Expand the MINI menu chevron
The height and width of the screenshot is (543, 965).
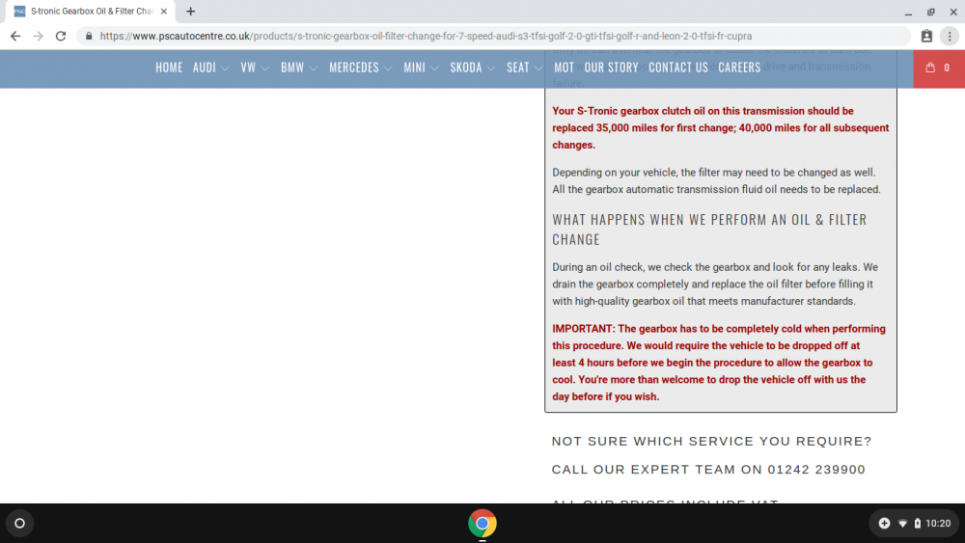point(434,68)
